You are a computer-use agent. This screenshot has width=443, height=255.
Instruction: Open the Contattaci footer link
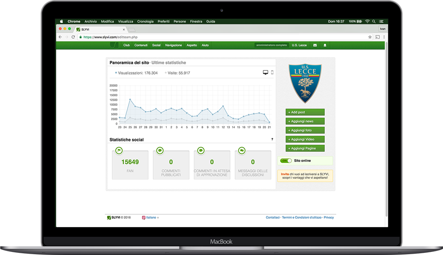pos(272,217)
